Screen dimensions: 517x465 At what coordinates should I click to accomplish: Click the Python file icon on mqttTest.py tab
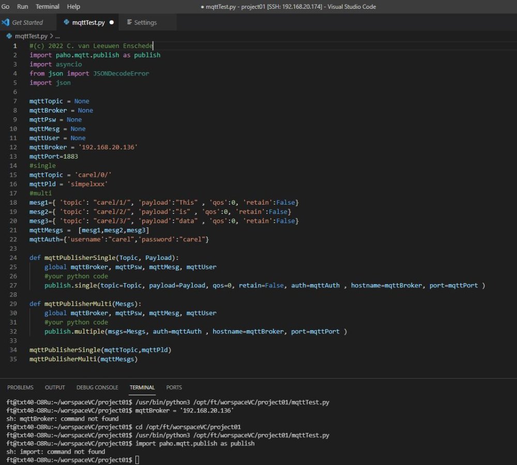67,22
